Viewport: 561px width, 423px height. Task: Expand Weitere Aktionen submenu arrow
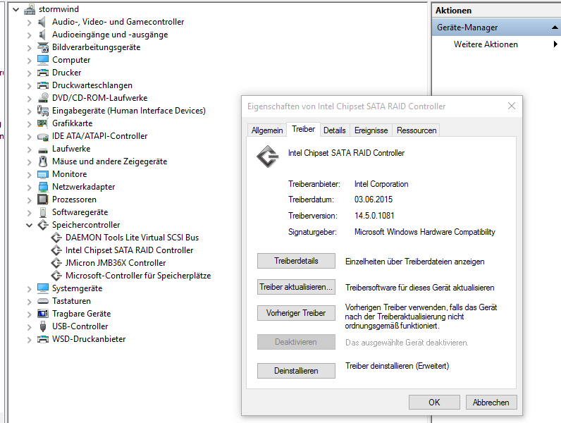[555, 44]
